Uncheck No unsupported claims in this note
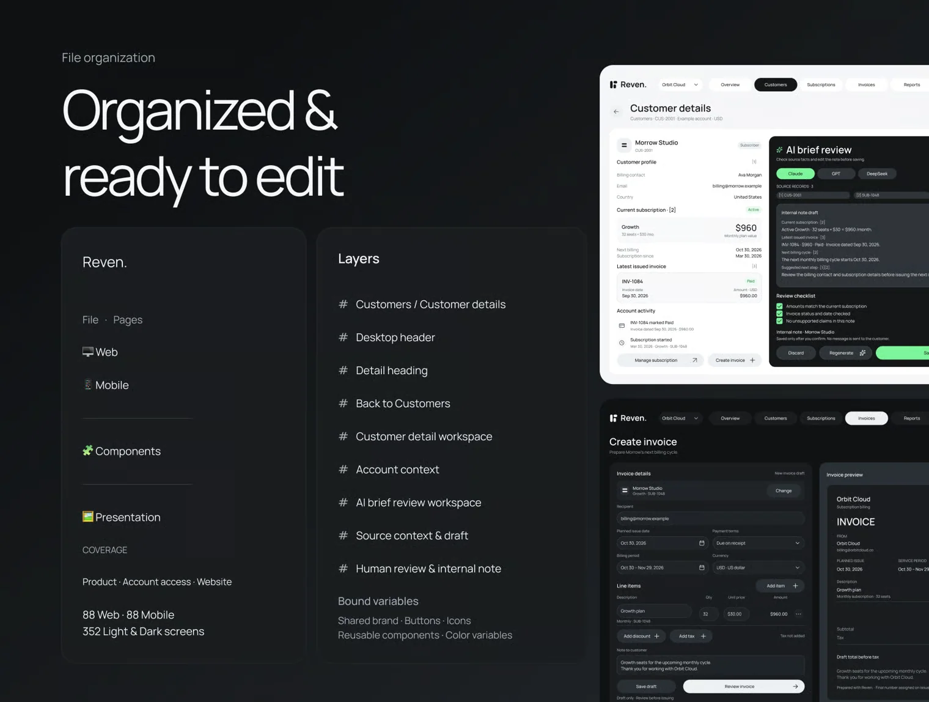 click(779, 321)
